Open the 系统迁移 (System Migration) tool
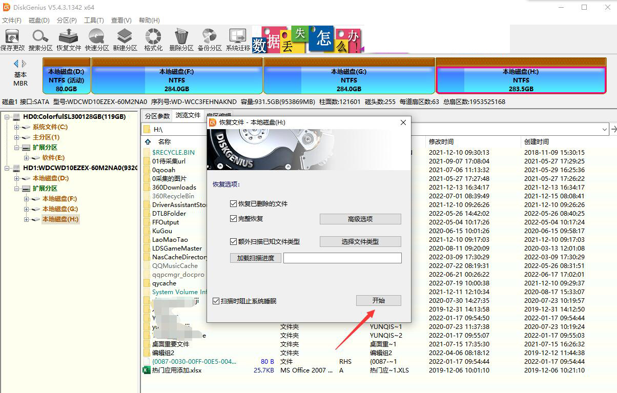The width and height of the screenshot is (617, 393). coord(238,39)
